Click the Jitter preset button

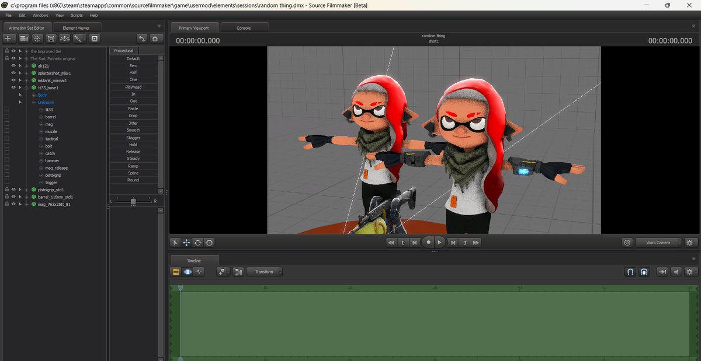(133, 123)
